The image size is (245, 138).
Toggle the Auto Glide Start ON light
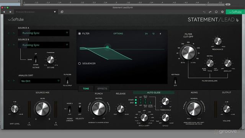point(136,100)
